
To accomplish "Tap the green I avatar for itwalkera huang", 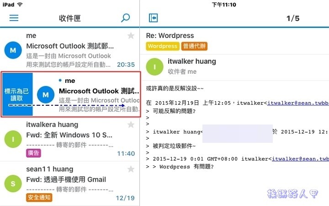I will (13, 139).
